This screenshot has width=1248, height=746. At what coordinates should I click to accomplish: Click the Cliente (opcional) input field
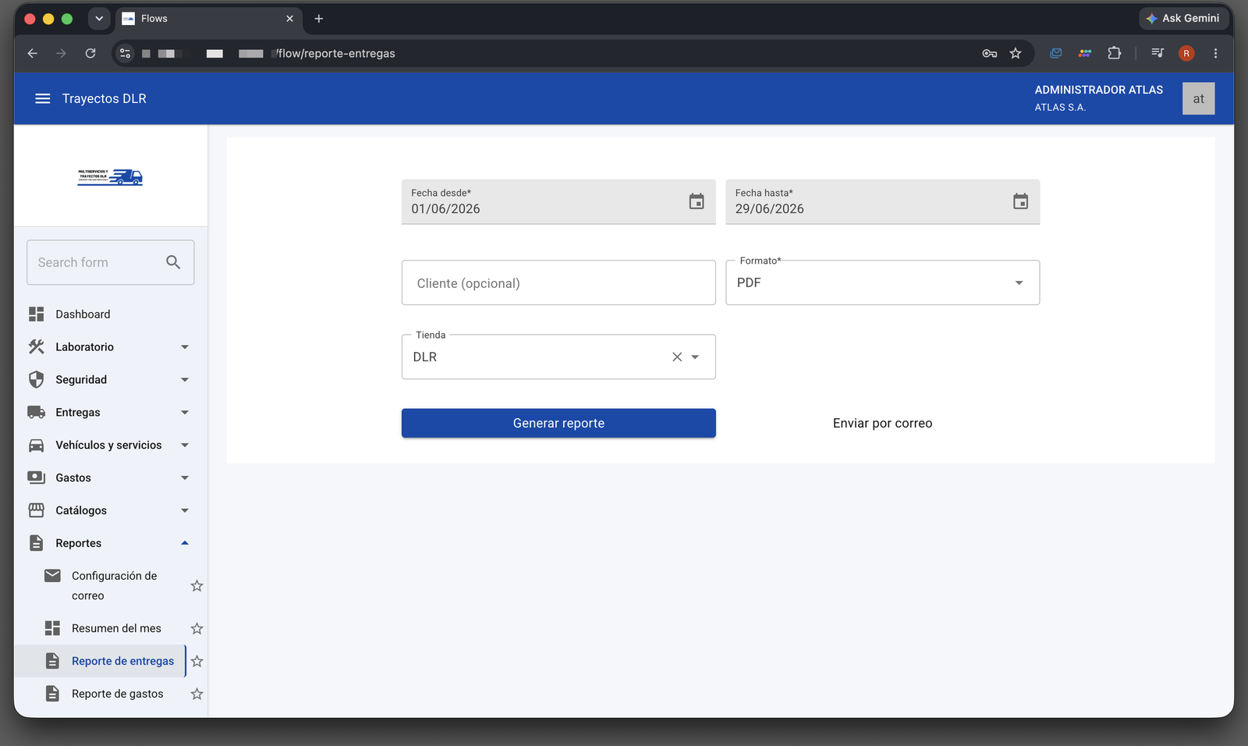pos(558,282)
